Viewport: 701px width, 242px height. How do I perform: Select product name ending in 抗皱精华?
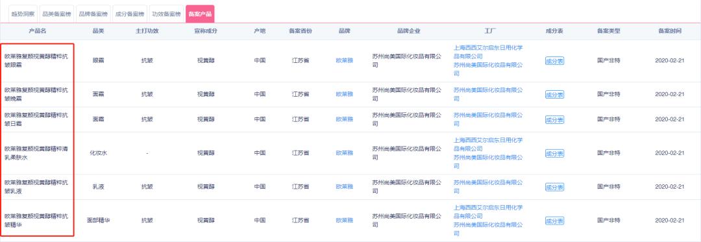36,221
